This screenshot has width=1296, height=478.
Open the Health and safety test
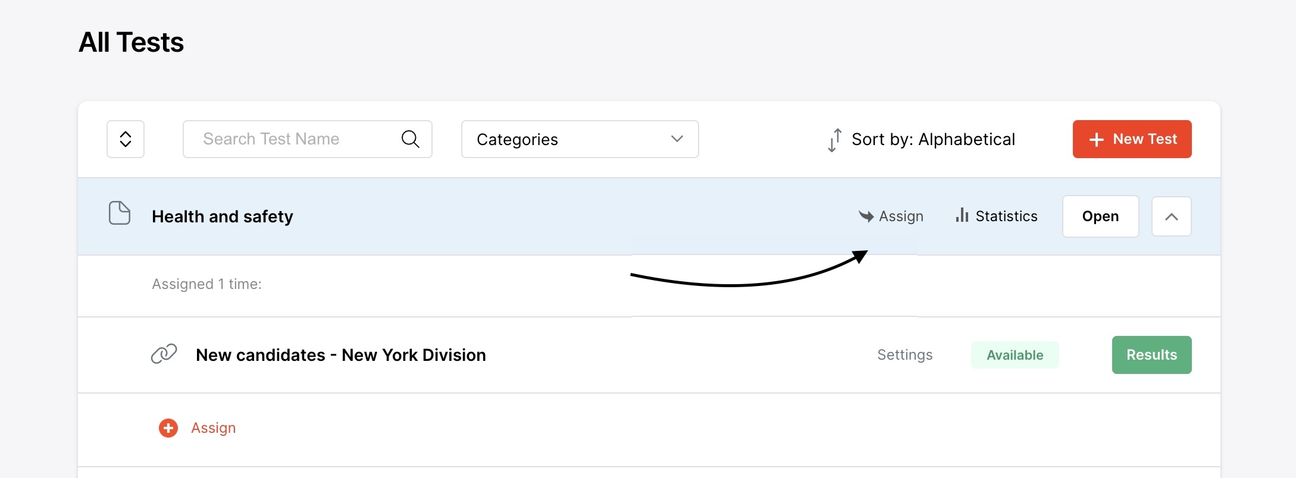pyautogui.click(x=1100, y=216)
